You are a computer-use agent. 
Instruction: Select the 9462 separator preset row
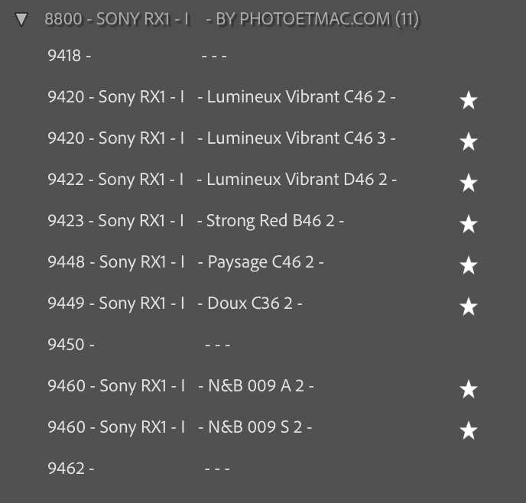click(x=139, y=469)
